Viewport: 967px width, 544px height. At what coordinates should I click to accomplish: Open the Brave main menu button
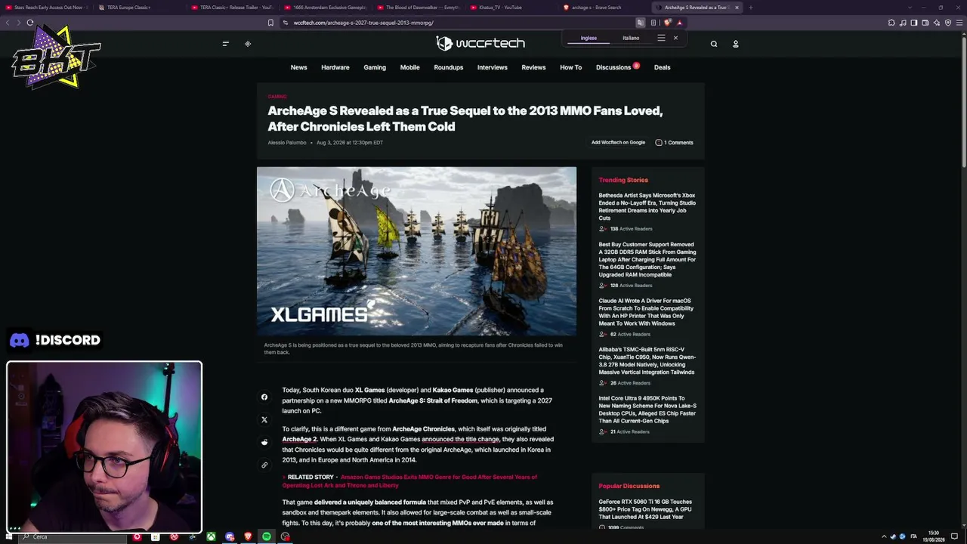959,23
